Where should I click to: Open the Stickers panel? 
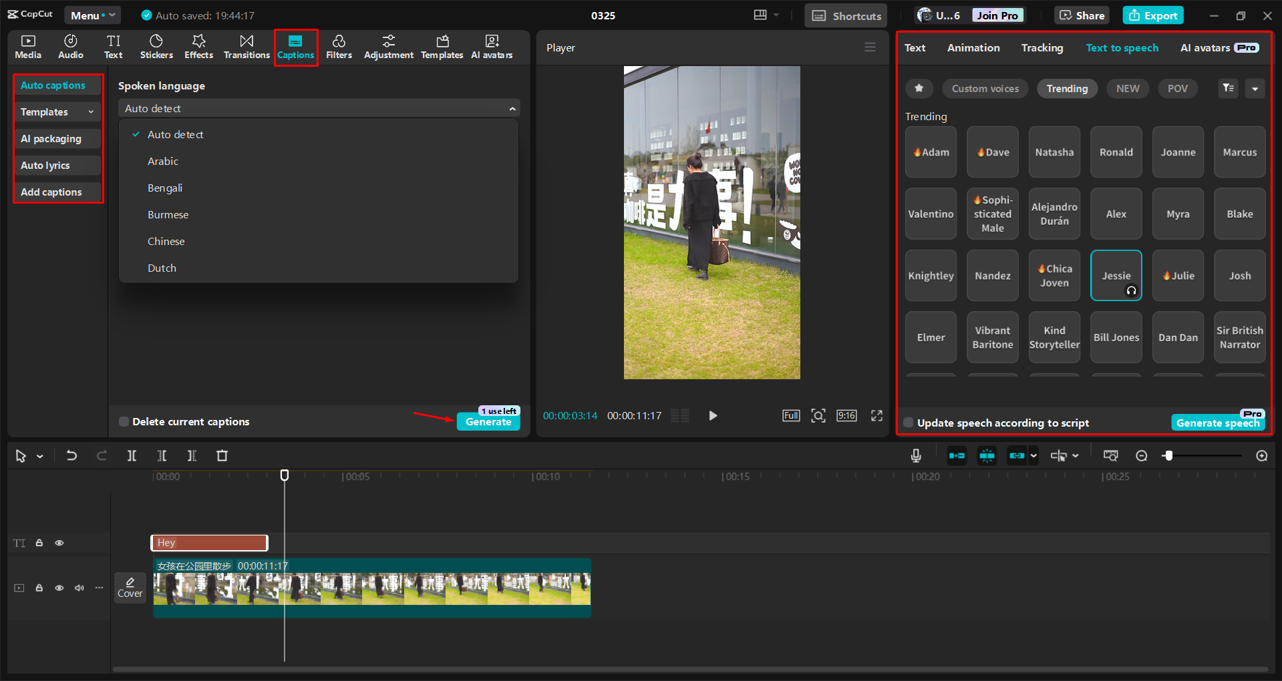tap(156, 46)
